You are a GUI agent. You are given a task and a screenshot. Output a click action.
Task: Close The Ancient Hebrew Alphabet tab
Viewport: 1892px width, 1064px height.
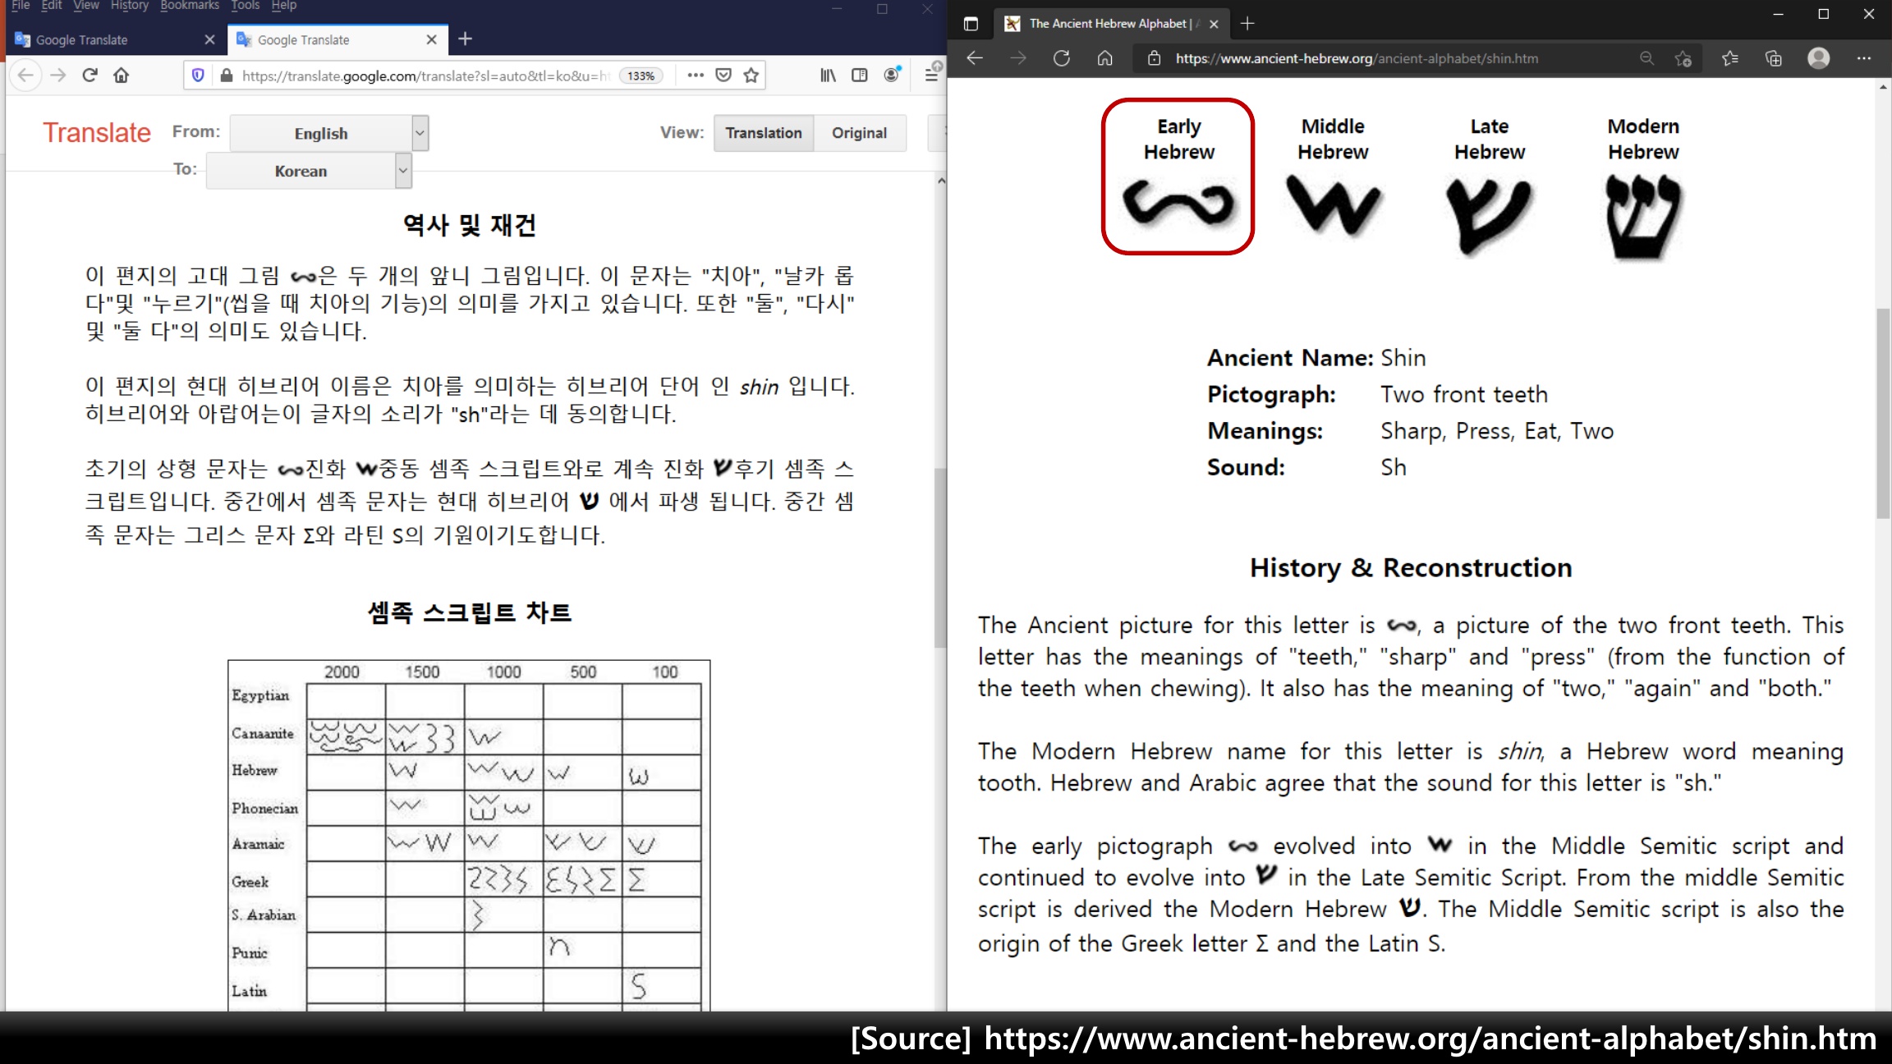[1214, 24]
